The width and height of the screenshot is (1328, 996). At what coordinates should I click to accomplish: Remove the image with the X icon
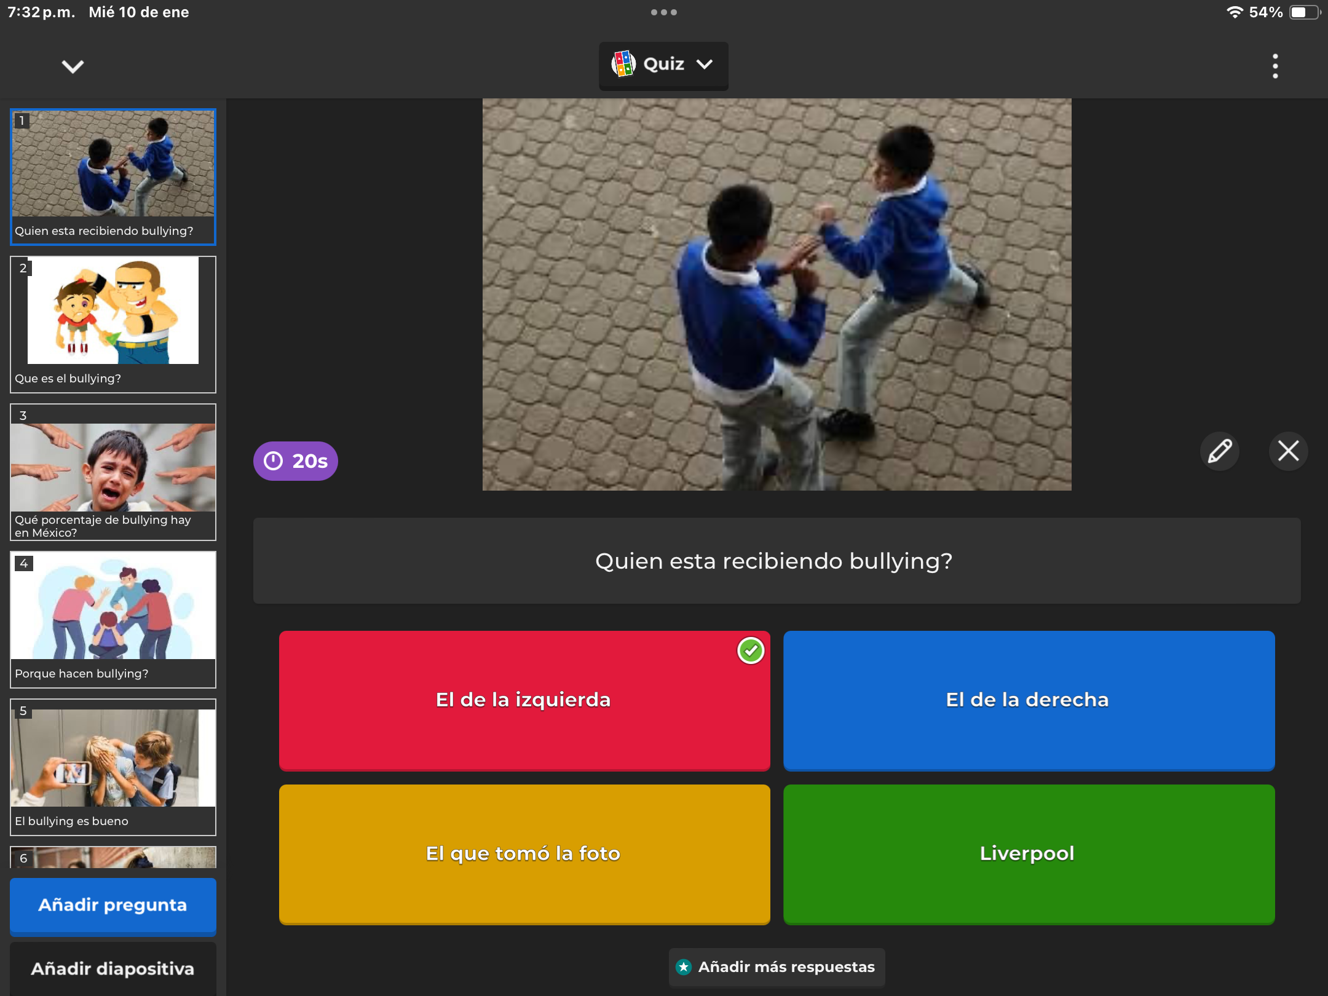[x=1288, y=451]
